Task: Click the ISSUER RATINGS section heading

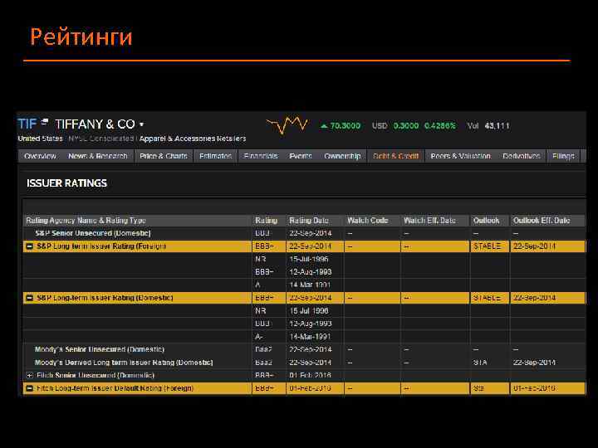Action: [x=66, y=183]
